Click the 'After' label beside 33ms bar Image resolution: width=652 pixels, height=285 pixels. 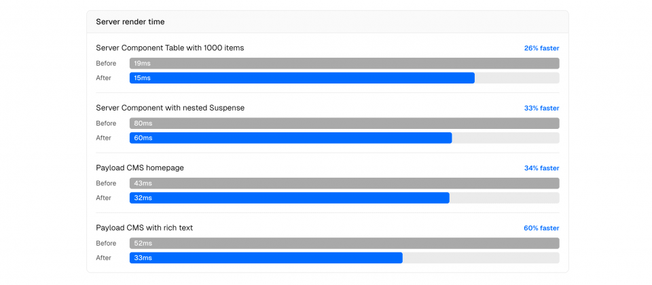pyautogui.click(x=103, y=258)
